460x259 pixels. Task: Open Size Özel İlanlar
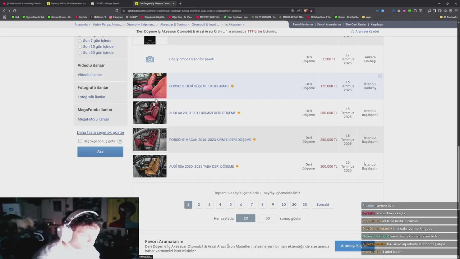pos(355,24)
